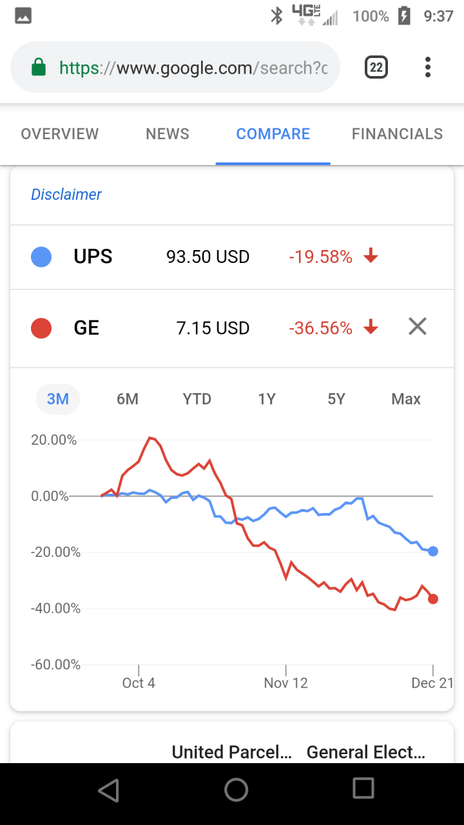Switch to the Max time range

(x=406, y=399)
